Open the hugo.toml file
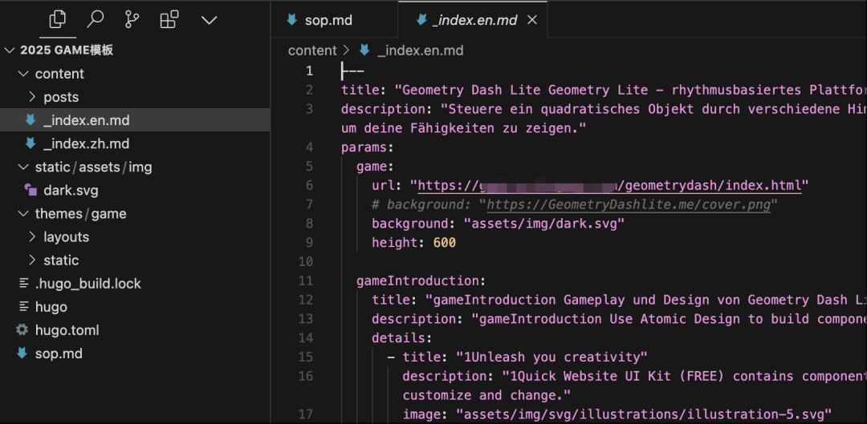The image size is (867, 424). click(135, 330)
